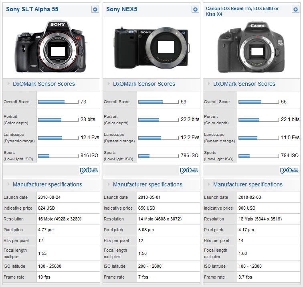The image size is (303, 287).
Task: Click the Canon EOS 550D camera photo
Action: coord(251,47)
